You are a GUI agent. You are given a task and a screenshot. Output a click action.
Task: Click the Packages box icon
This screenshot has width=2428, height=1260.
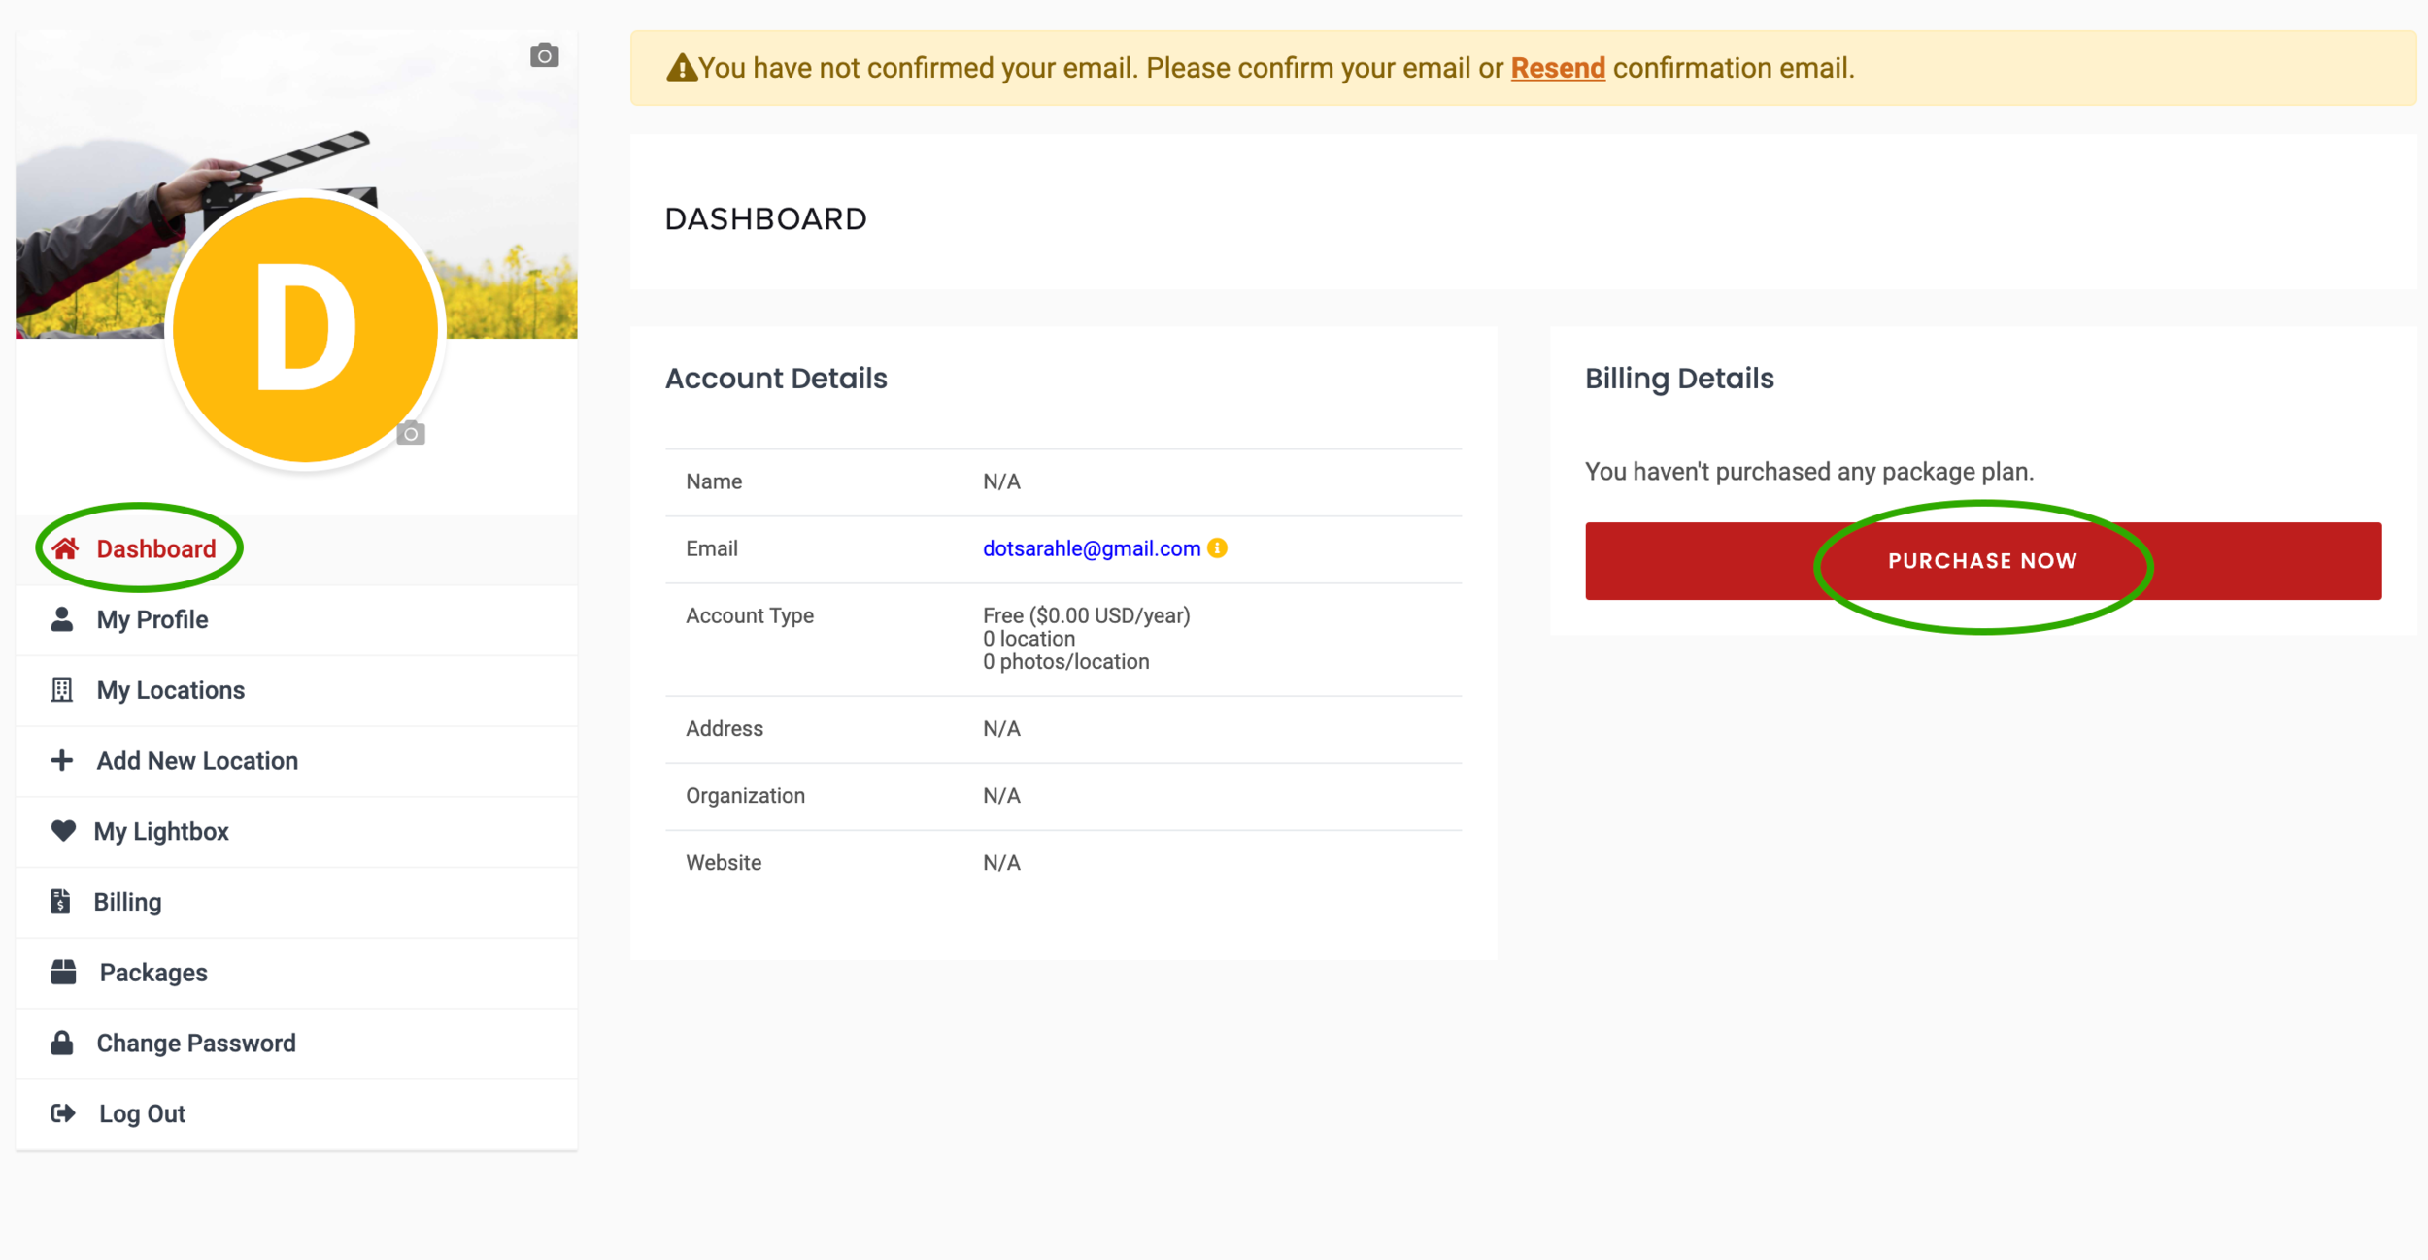click(63, 972)
